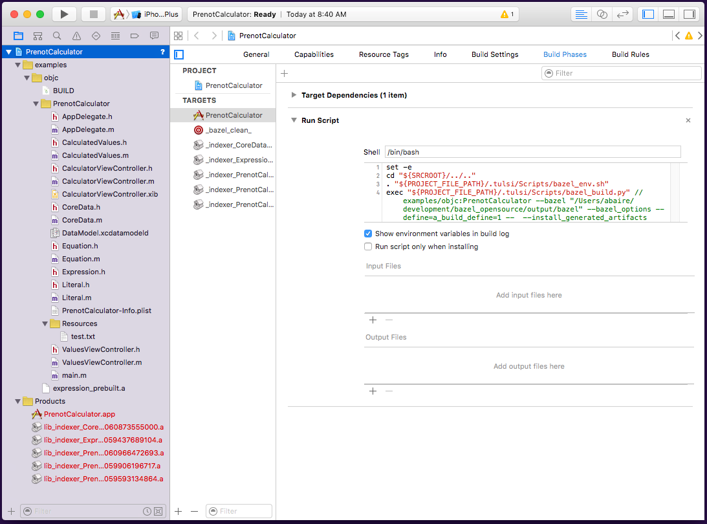Remove the selected target
This screenshot has height=524, width=707.
(x=194, y=511)
